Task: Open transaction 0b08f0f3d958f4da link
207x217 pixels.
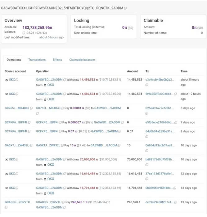Action: coord(159,188)
